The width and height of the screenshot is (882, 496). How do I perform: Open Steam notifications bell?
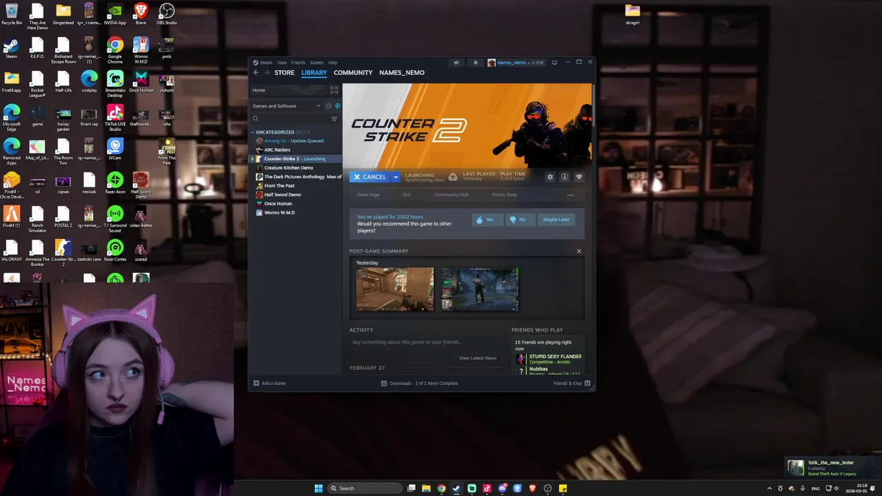pos(475,63)
